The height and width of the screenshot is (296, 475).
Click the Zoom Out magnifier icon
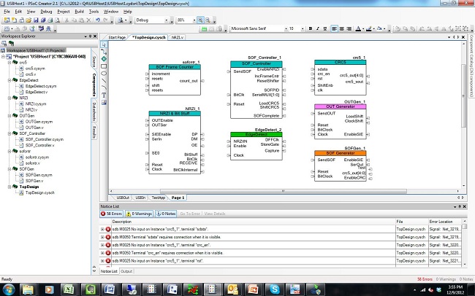pyautogui.click(x=208, y=20)
